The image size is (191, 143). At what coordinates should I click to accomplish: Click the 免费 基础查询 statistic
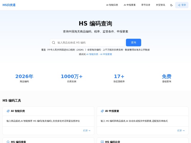(167, 78)
